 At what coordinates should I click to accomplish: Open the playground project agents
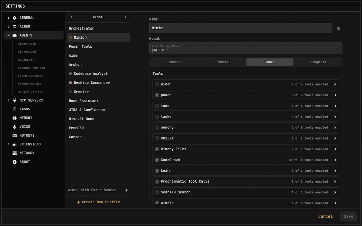click(27, 52)
